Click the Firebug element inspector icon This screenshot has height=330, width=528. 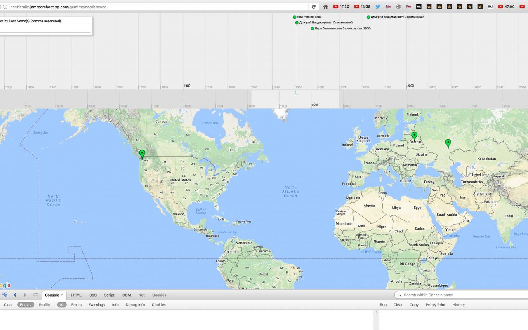tap(5, 295)
